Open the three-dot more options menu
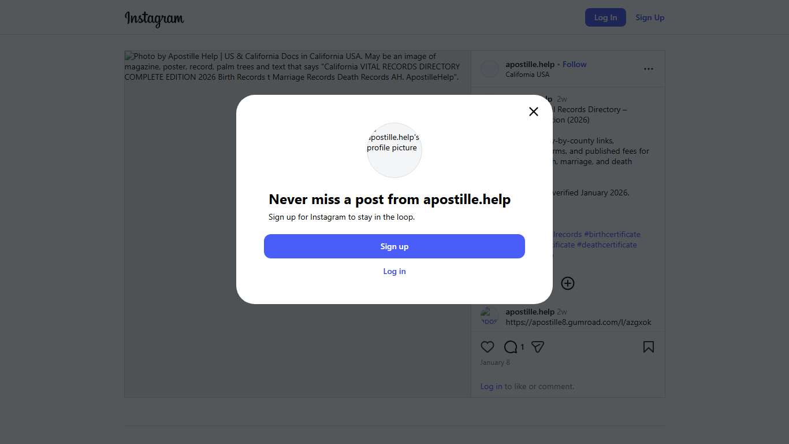 pyautogui.click(x=649, y=69)
